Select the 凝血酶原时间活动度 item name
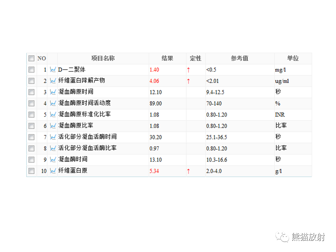 coord(84,103)
